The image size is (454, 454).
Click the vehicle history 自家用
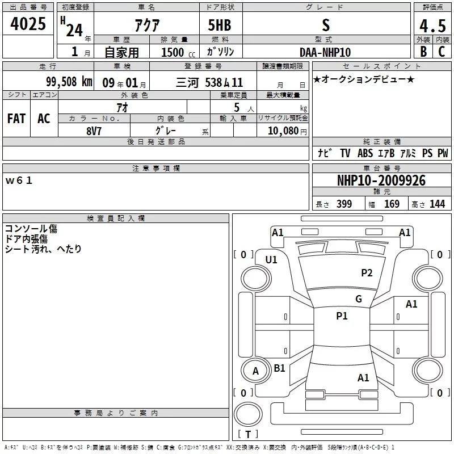(x=121, y=52)
